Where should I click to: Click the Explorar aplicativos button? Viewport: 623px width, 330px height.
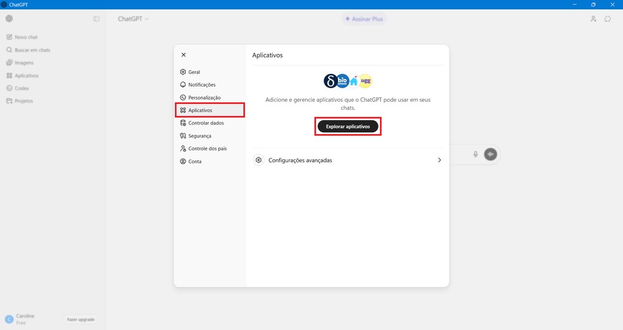[x=348, y=126]
